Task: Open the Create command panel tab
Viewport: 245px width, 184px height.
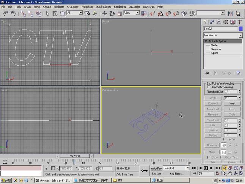Action: click(205, 22)
